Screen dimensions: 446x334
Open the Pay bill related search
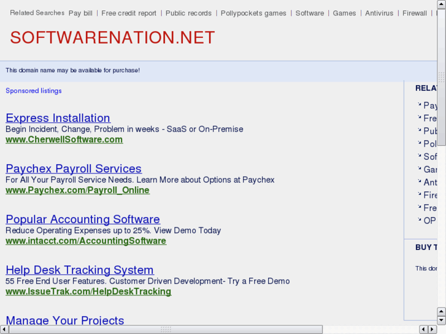[80, 13]
